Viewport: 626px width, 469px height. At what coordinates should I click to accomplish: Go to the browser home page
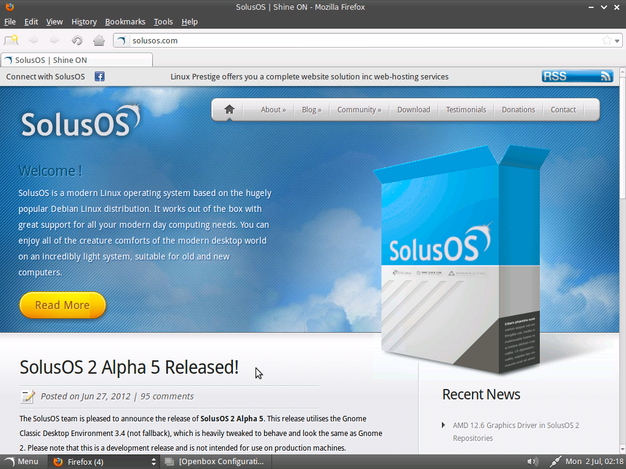[98, 40]
